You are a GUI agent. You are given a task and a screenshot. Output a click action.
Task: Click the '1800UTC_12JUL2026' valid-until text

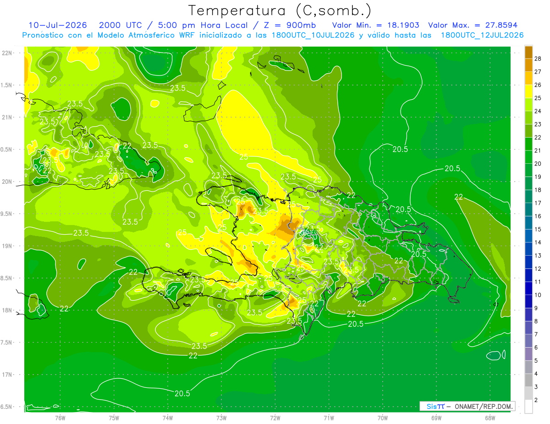[482, 35]
